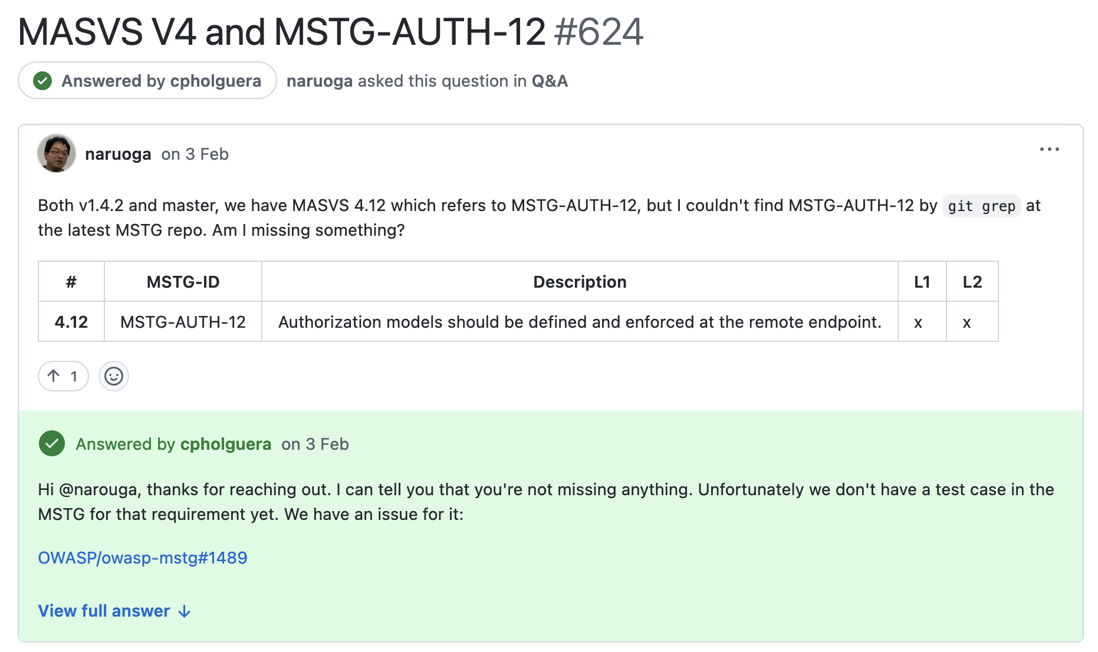Click the MSTG-AUTH-12 table cell
Viewport: 1098px width, 652px height.
[183, 322]
